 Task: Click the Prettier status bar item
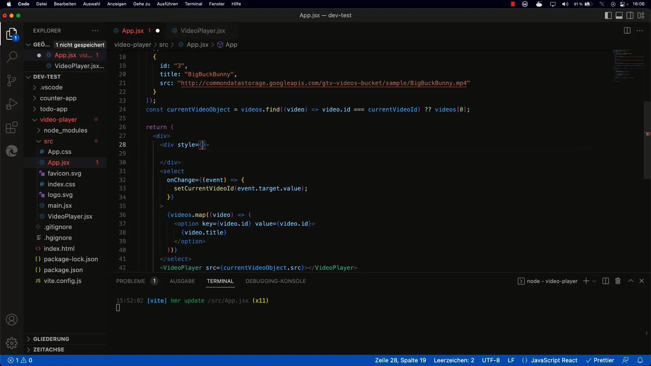[600, 360]
